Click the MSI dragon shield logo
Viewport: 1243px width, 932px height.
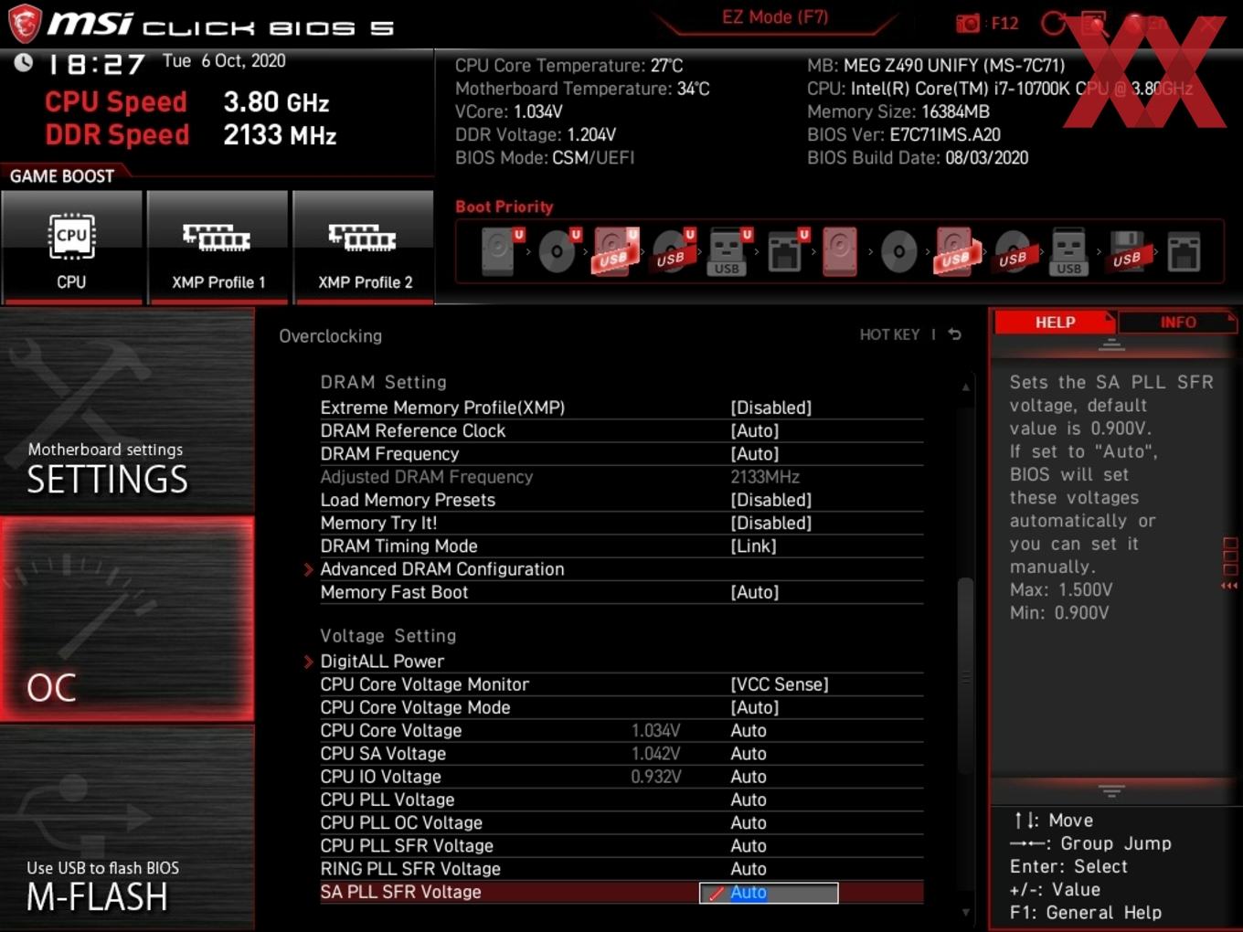coord(25,24)
